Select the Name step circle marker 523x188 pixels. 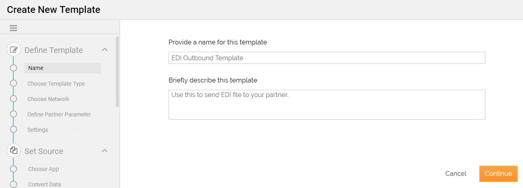[13, 68]
